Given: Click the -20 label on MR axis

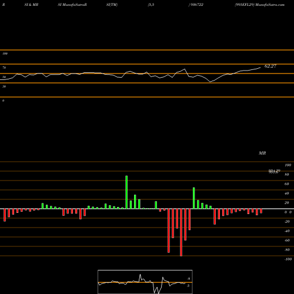Looking at the screenshot, I should tap(287, 222).
